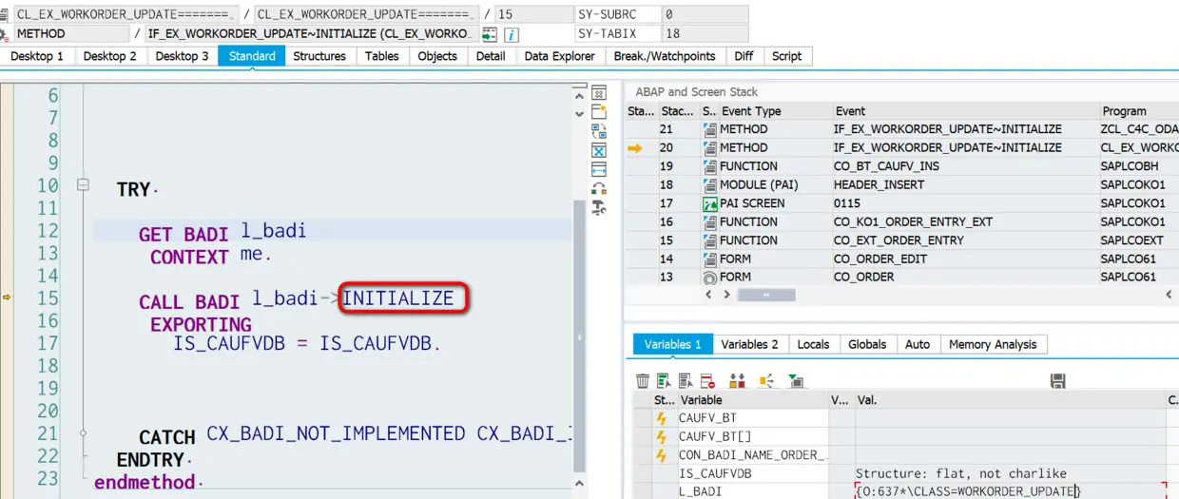Click the delete row icon with the red minus

pyautogui.click(x=707, y=380)
